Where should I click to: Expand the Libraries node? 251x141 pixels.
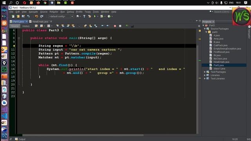pos(205,75)
